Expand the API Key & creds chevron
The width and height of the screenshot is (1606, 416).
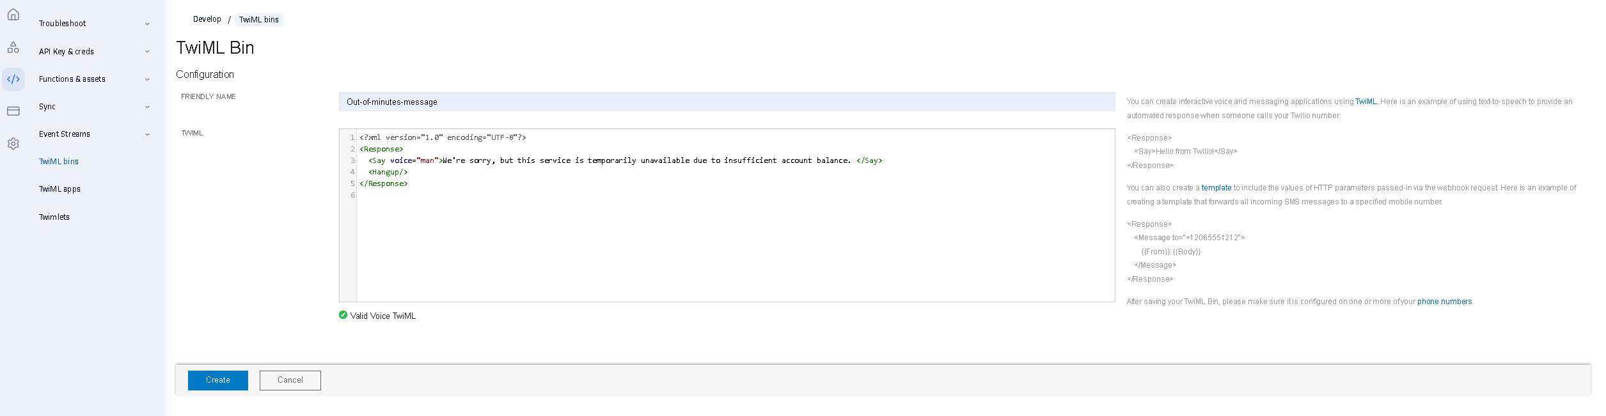pyautogui.click(x=147, y=52)
